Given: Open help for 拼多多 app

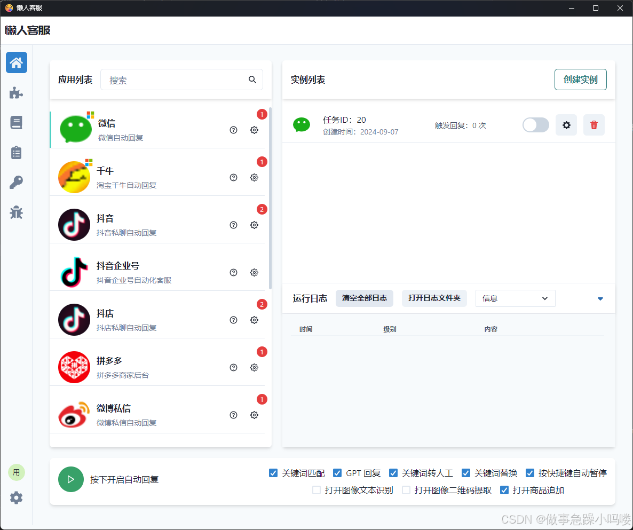Looking at the screenshot, I should coord(233,367).
